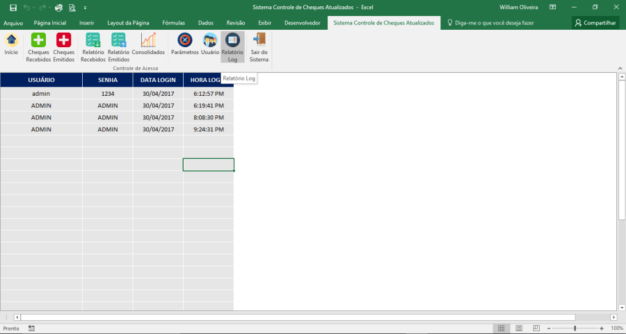
Task: Switch to Normal view in status bar
Action: tap(501, 328)
